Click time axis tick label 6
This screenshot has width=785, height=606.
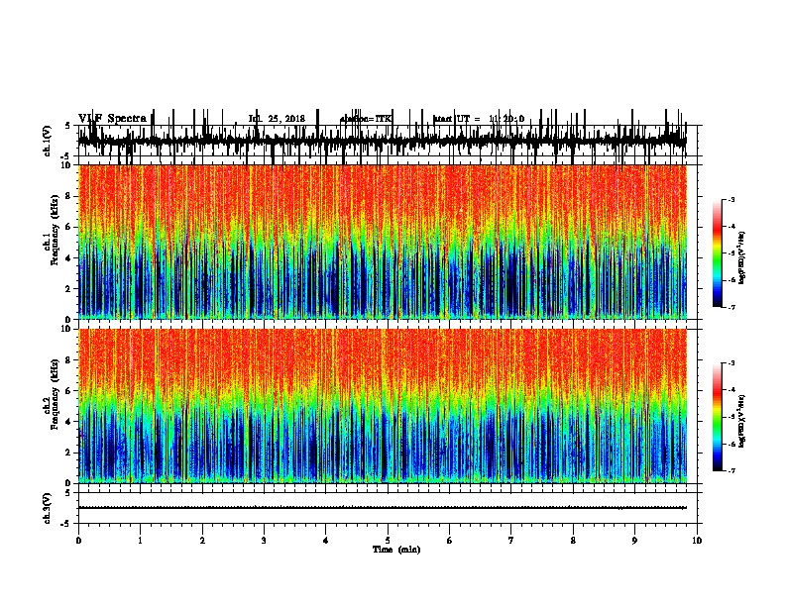pyautogui.click(x=450, y=541)
